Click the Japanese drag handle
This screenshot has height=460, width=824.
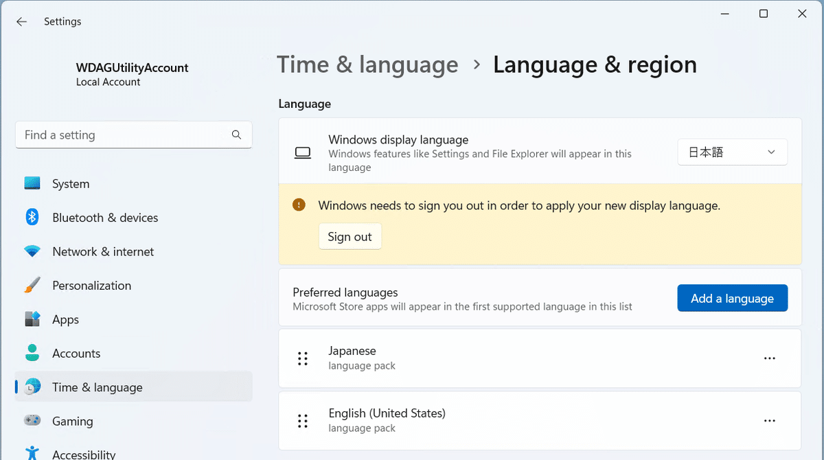coord(302,358)
